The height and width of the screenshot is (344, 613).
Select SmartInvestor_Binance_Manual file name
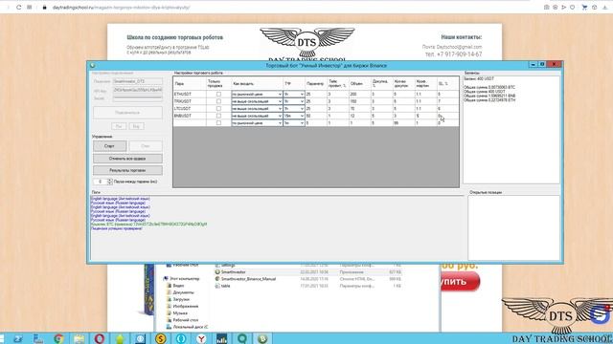248,279
